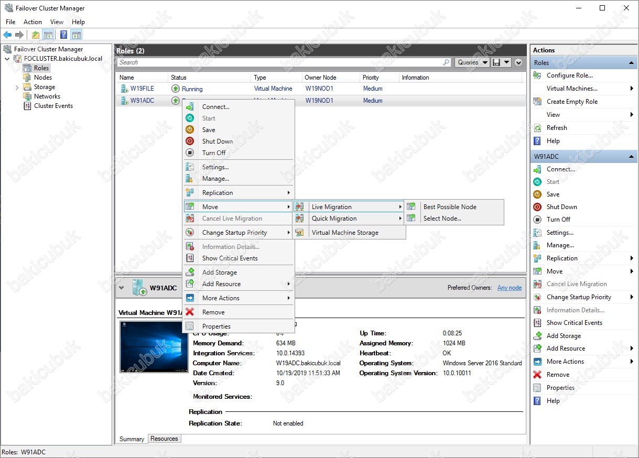Expand Add Resource submenu in context menu

click(x=239, y=284)
